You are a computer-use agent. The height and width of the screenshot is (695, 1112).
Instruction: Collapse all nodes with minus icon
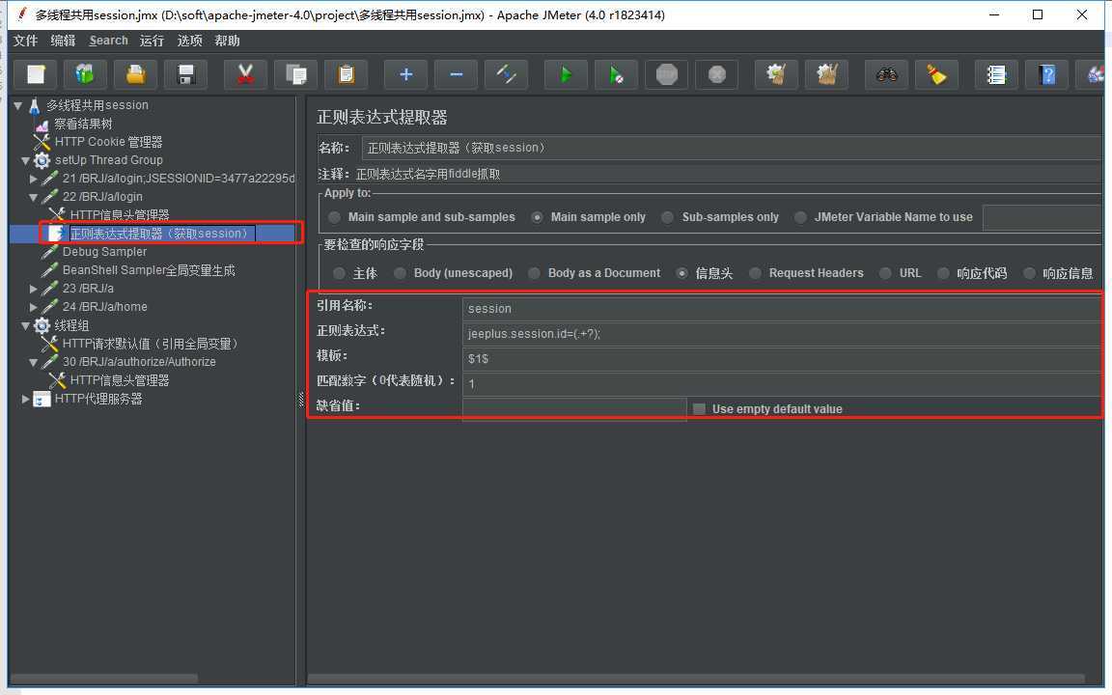click(x=456, y=74)
